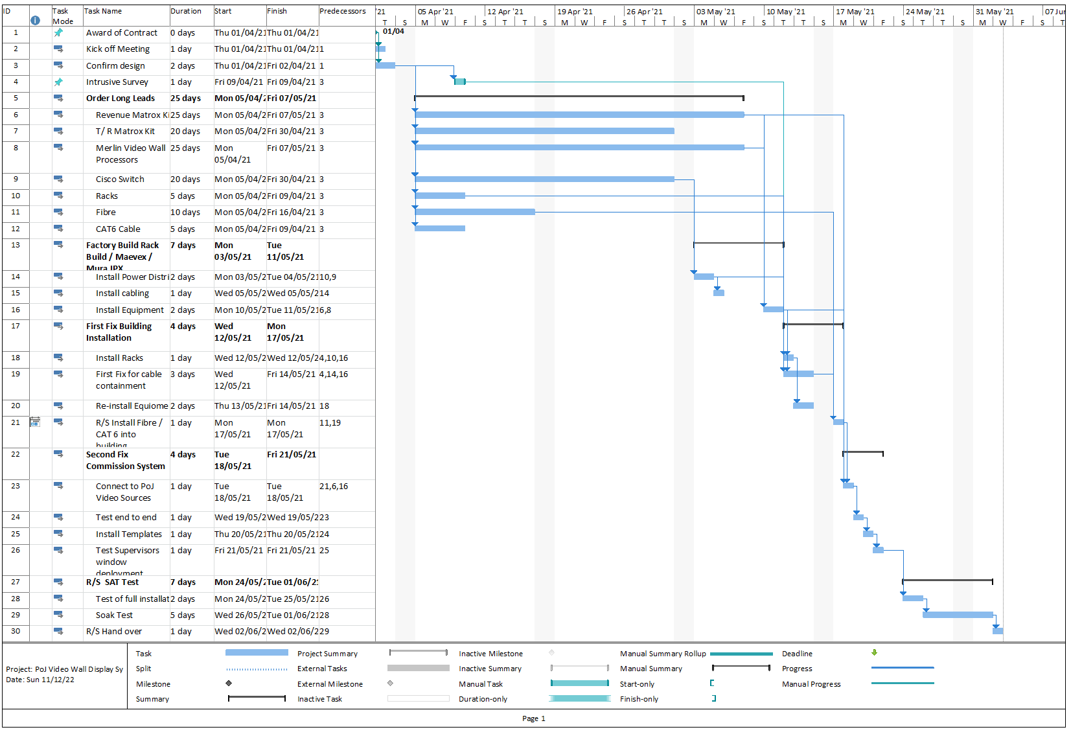The height and width of the screenshot is (734, 1071).
Task: Click the task mode icon for Install Equipment
Action: click(x=58, y=310)
